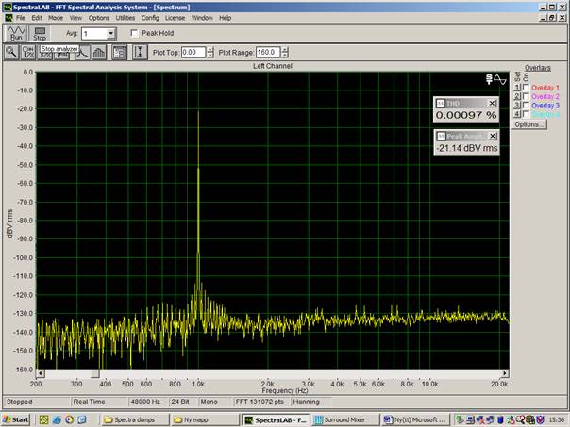
Task: Open the Utilities menu
Action: pos(126,18)
